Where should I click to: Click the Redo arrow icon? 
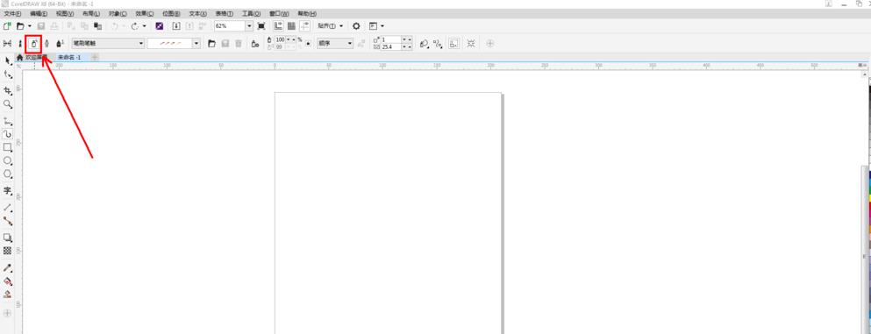click(x=135, y=26)
